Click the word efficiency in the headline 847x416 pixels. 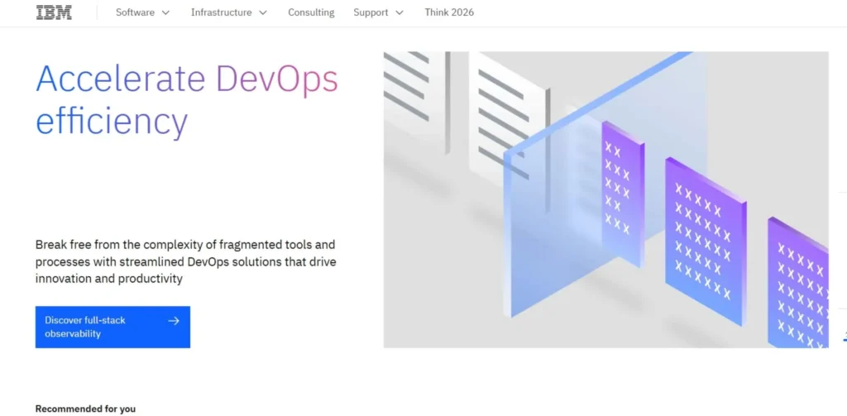112,121
